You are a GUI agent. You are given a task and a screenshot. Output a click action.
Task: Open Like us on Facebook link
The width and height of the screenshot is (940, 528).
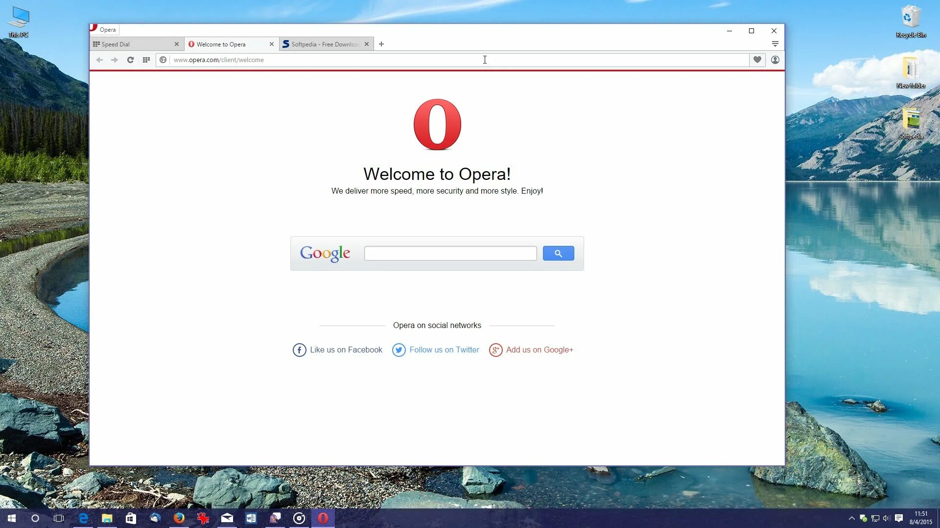346,350
